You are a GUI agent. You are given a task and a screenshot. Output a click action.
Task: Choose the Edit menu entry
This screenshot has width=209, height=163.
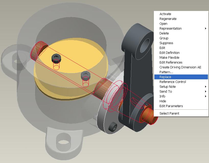point(181,48)
